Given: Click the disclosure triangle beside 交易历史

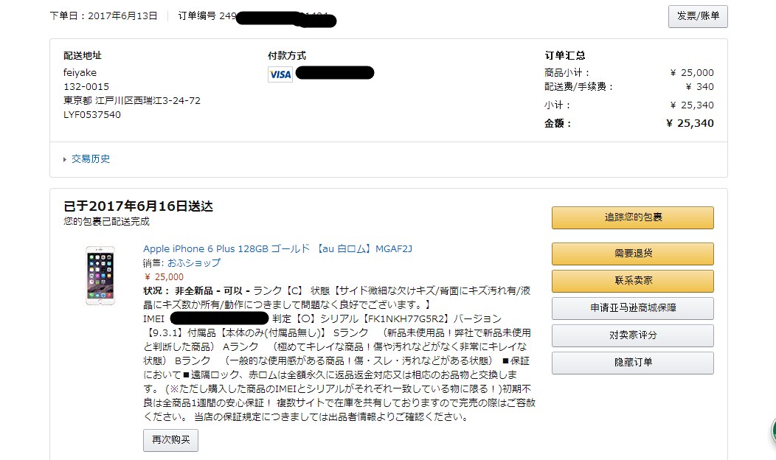Looking at the screenshot, I should 66,158.
